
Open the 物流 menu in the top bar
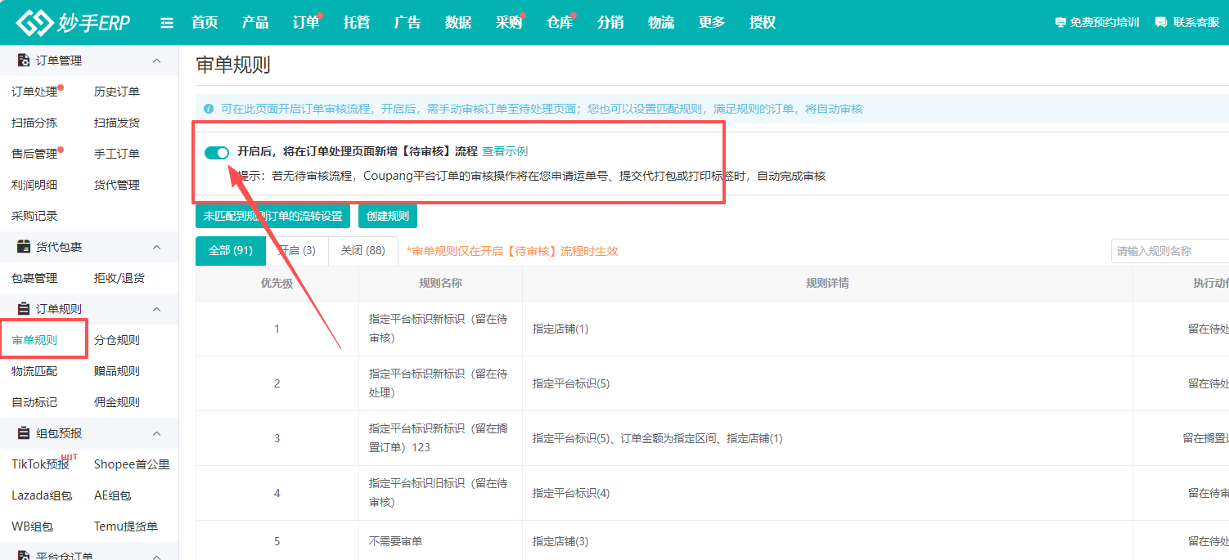[661, 22]
